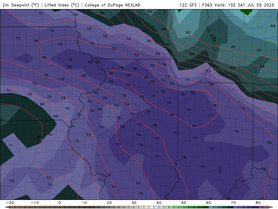Click the '60' tick label on the color bar
The image size is (278, 209).
click(208, 203)
